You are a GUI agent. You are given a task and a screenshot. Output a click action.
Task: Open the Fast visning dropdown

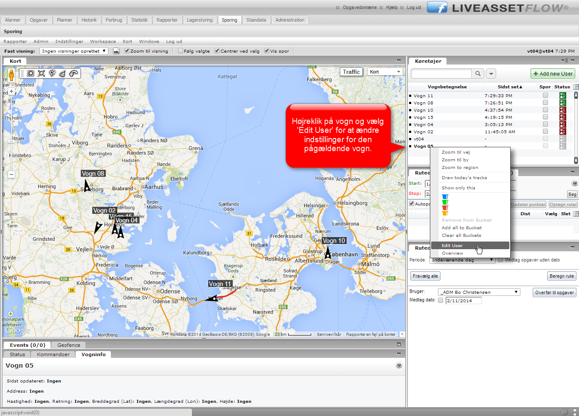pos(73,51)
